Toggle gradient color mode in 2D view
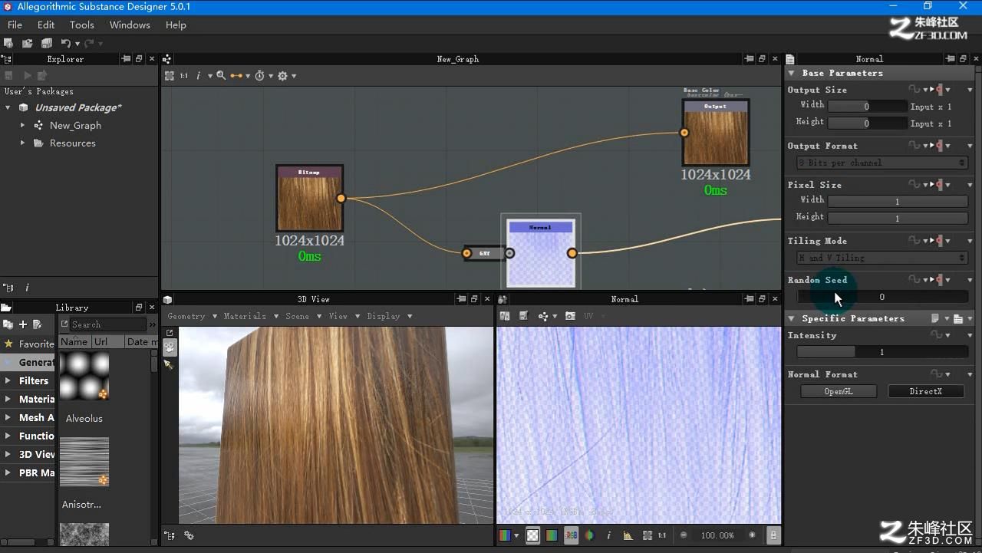 tap(552, 535)
